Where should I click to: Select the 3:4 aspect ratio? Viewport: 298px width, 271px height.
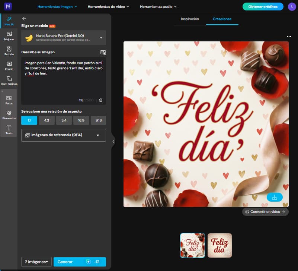tap(64, 120)
